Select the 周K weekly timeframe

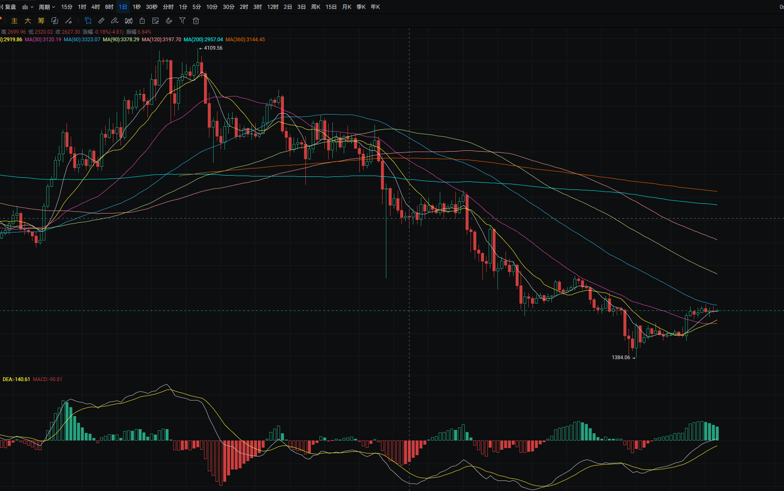tap(316, 7)
